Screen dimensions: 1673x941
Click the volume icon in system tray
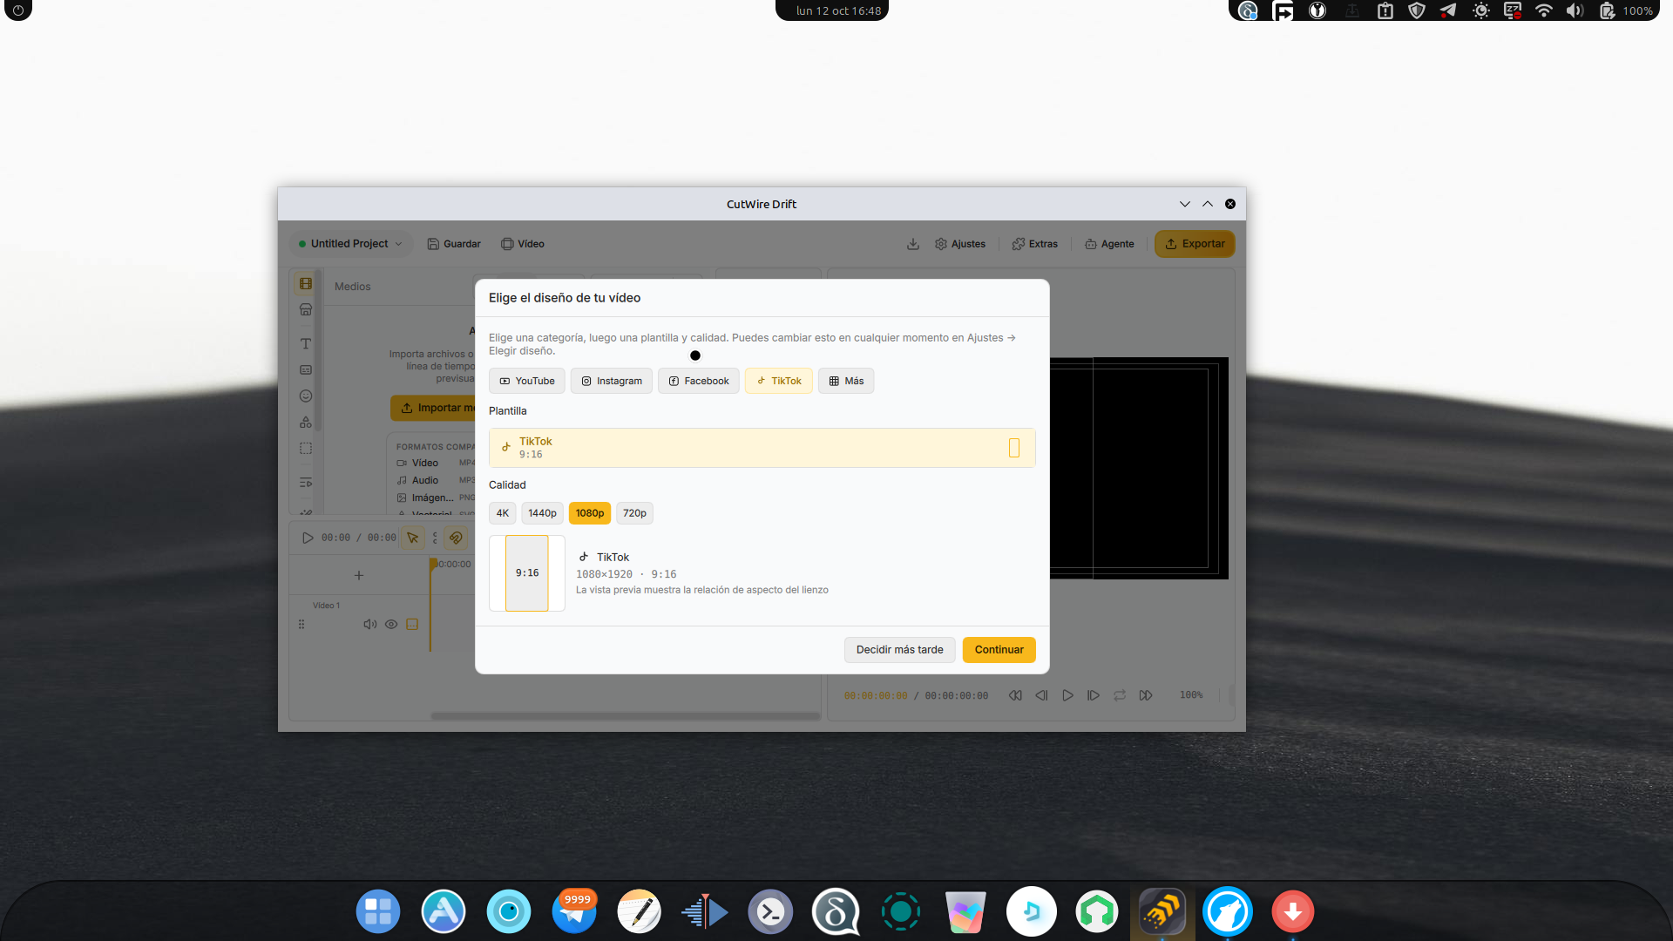[x=1575, y=10]
